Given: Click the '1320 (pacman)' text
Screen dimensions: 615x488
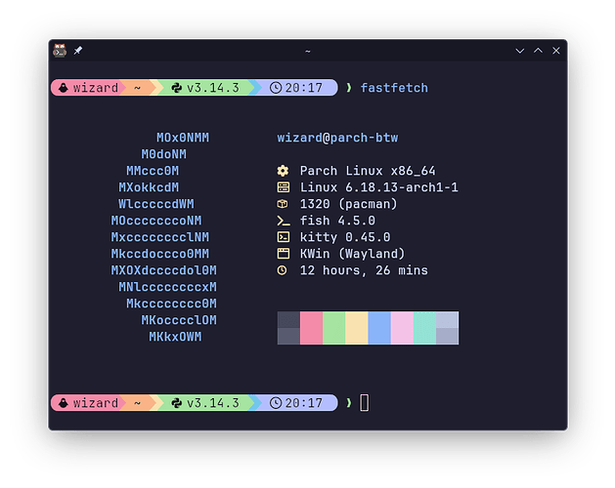Looking at the screenshot, I should point(349,204).
